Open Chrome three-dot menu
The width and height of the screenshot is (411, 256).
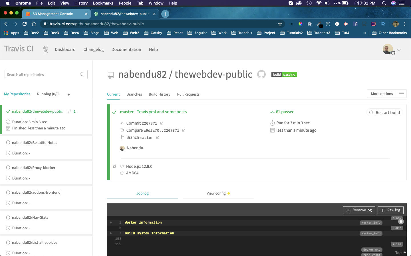pos(405,24)
